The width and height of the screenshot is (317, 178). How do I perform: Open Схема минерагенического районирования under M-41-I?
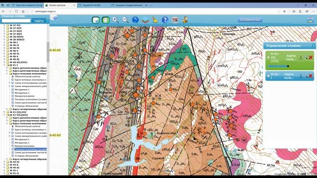(x=31, y=86)
